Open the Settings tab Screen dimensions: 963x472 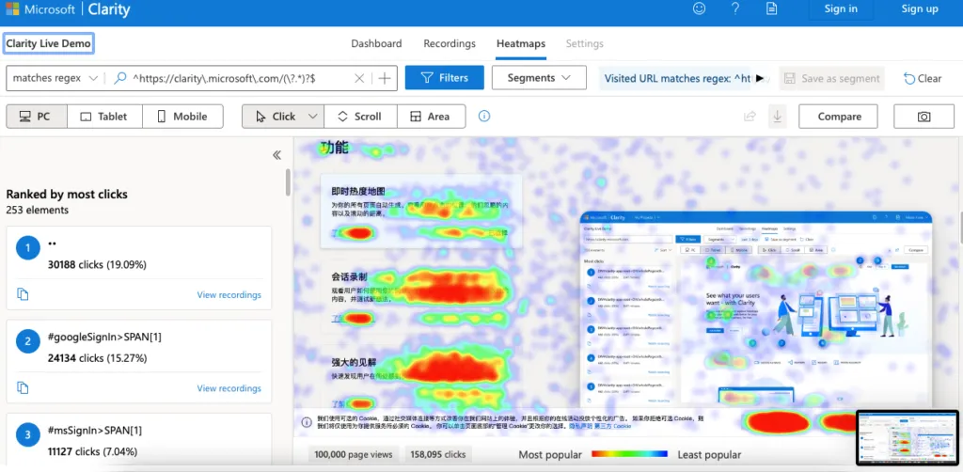585,43
